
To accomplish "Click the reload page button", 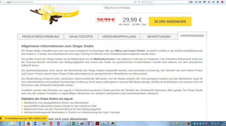I will (139, 2).
